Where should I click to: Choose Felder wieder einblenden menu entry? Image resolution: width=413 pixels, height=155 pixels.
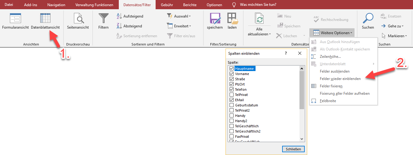[340, 79]
